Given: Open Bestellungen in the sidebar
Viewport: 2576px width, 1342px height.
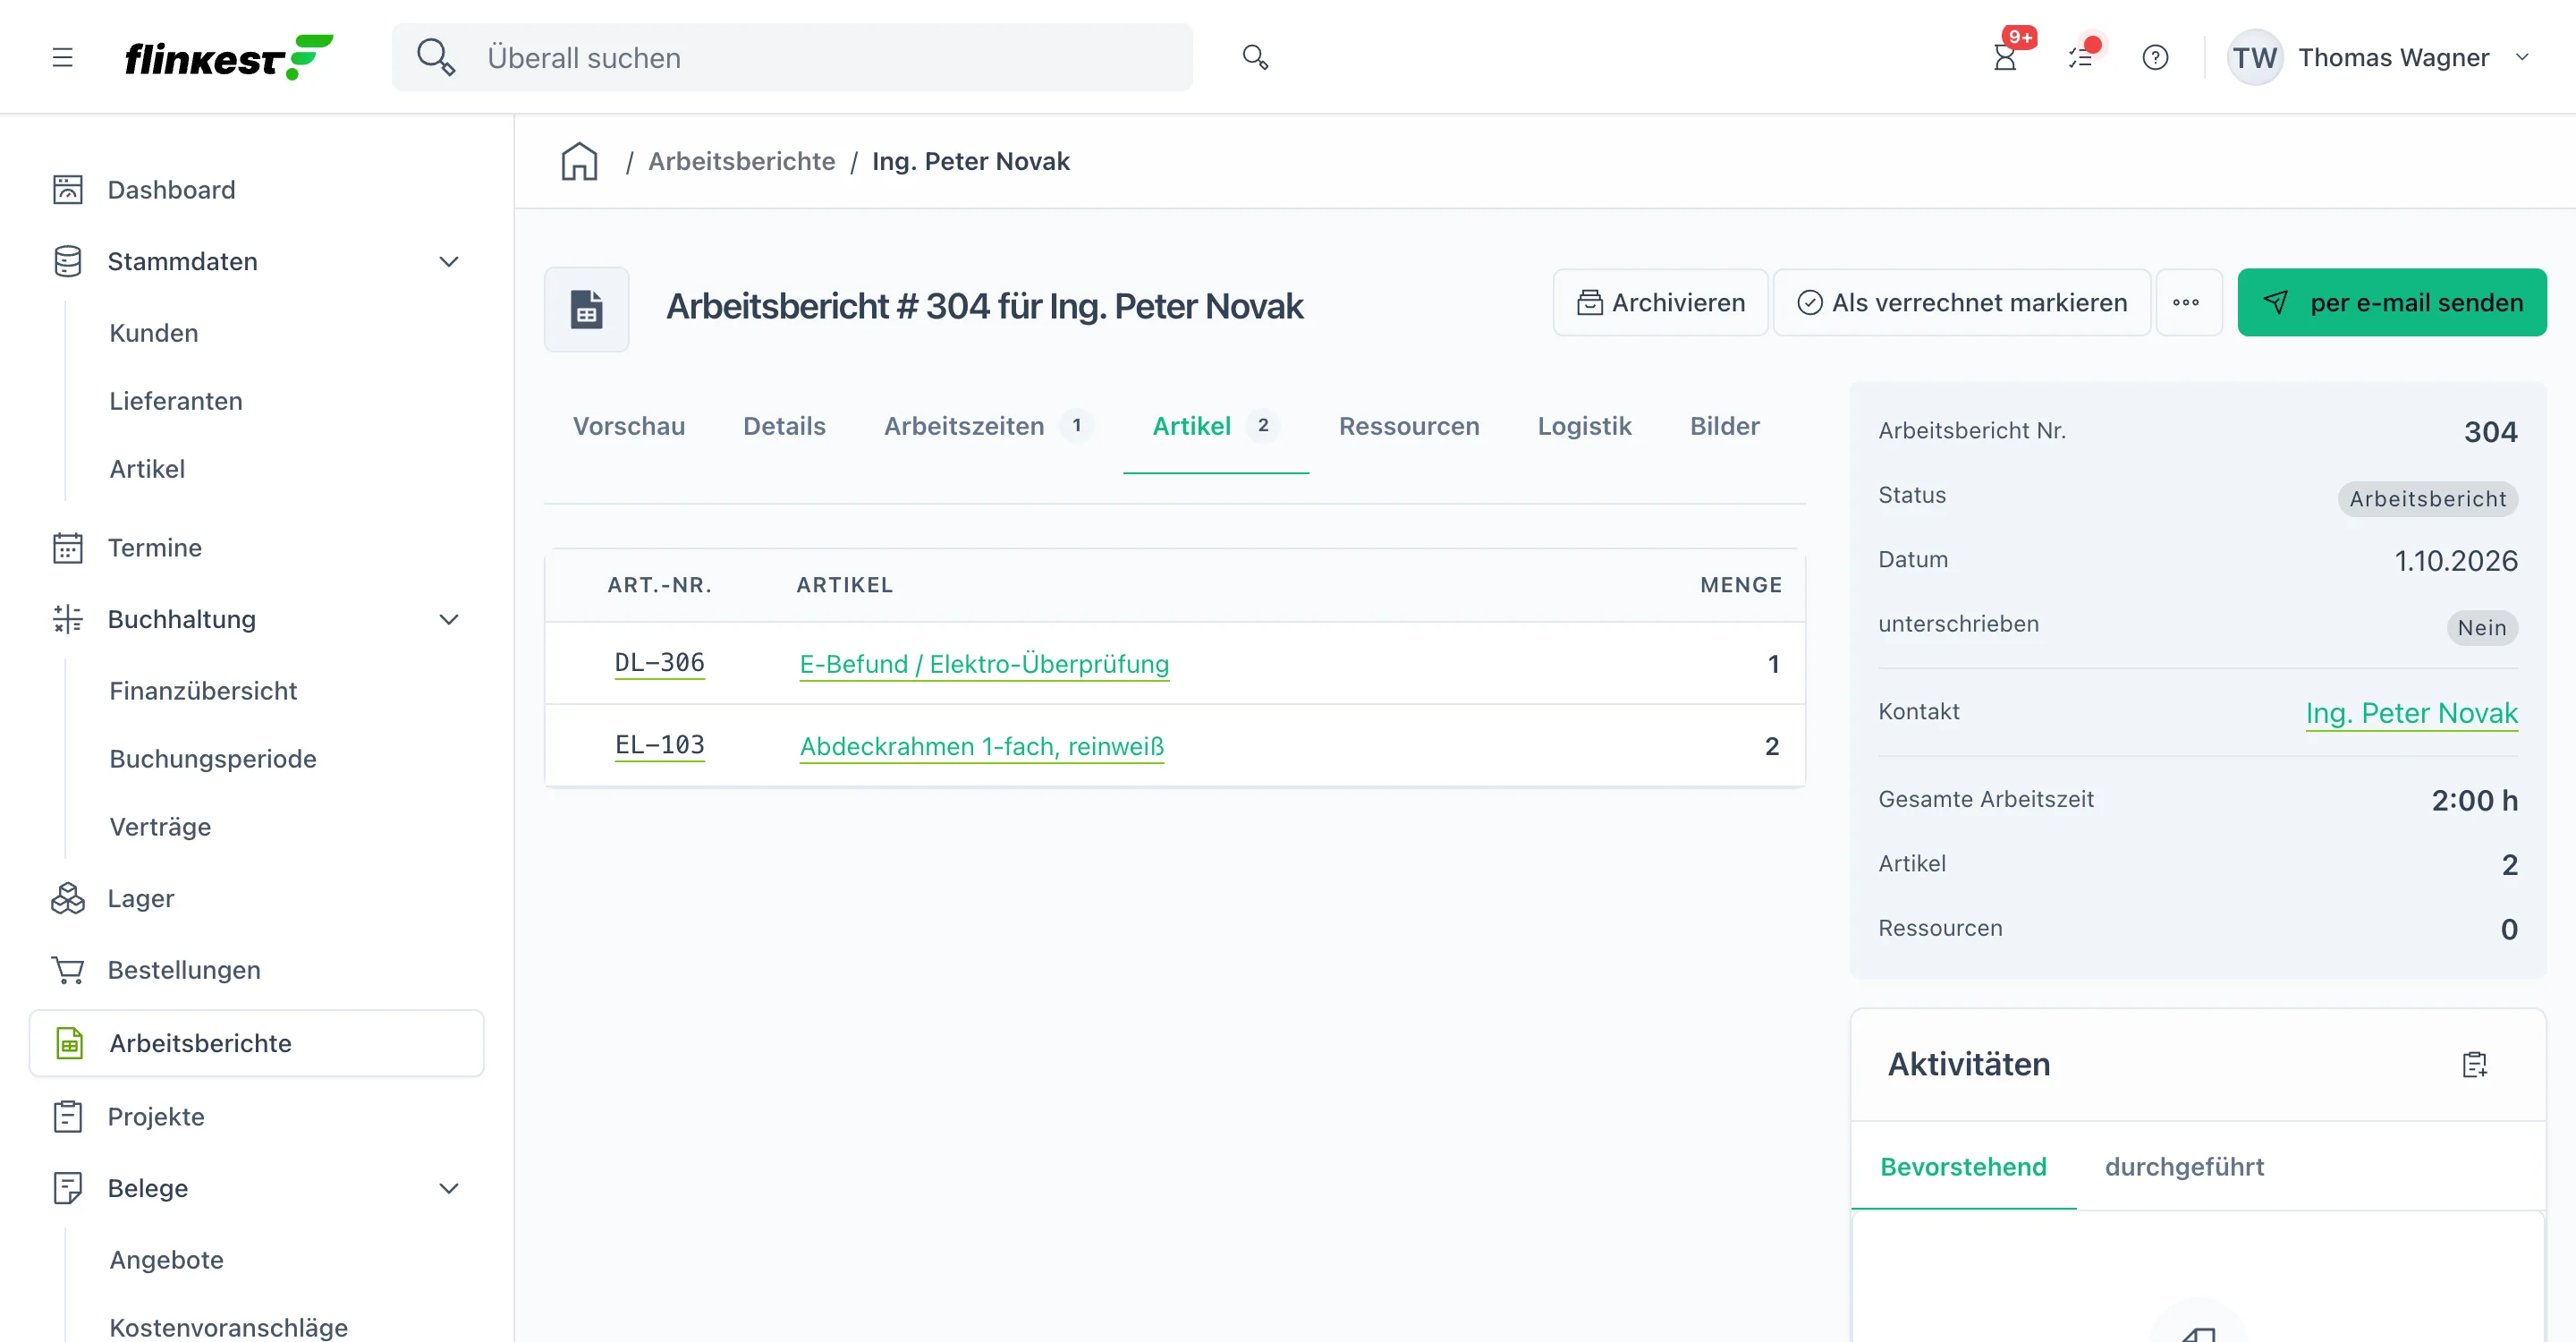Looking at the screenshot, I should click(184, 969).
